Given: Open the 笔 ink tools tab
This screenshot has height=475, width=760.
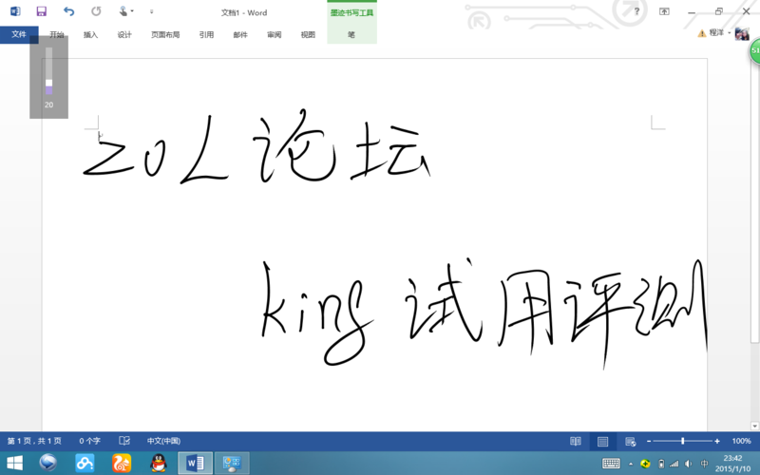Looking at the screenshot, I should pyautogui.click(x=351, y=34).
